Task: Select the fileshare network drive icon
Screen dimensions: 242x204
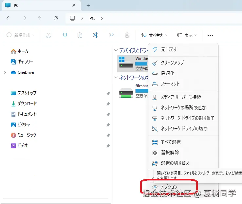Action: click(x=126, y=93)
